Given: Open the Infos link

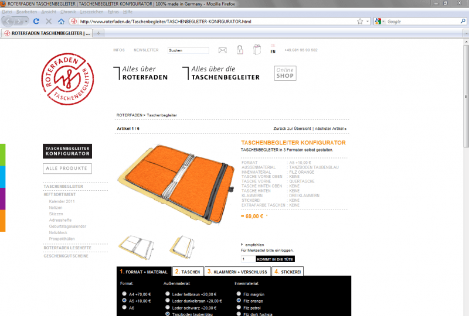Looking at the screenshot, I should pyautogui.click(x=119, y=50).
